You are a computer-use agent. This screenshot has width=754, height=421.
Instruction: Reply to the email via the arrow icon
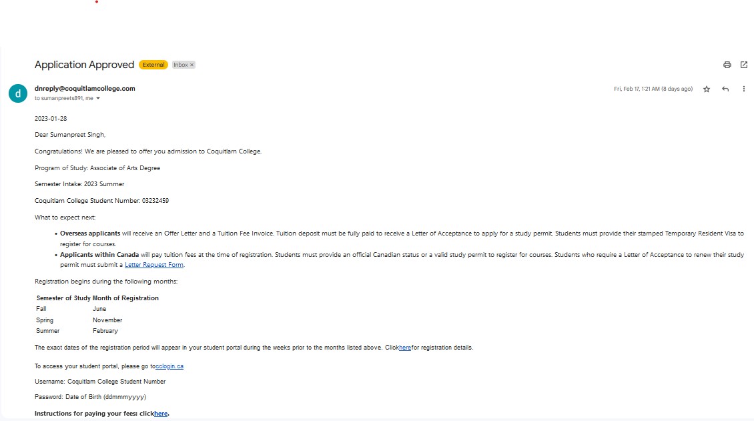point(725,89)
